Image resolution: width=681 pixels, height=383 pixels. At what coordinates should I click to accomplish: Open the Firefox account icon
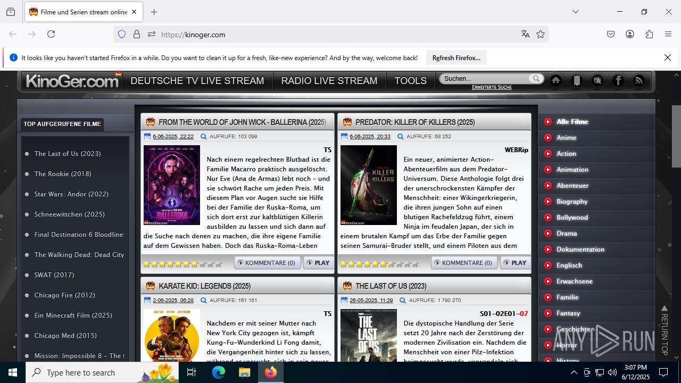pos(630,34)
